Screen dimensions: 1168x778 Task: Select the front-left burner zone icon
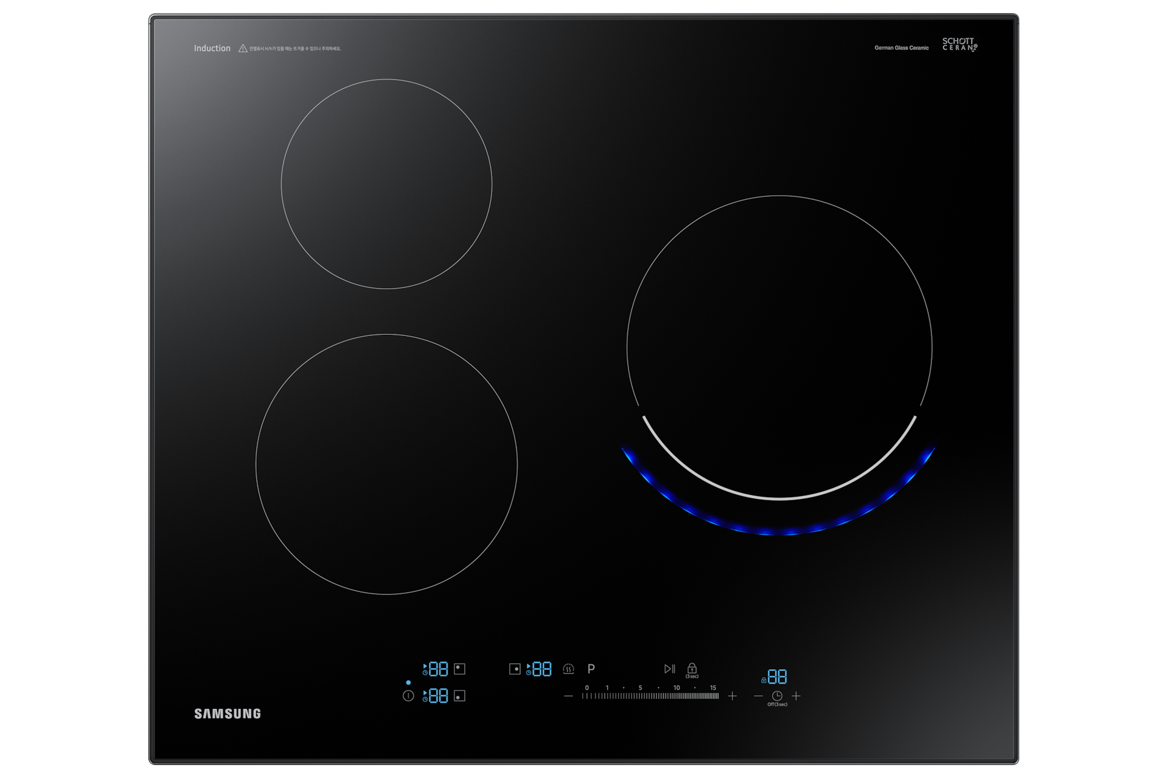(460, 696)
